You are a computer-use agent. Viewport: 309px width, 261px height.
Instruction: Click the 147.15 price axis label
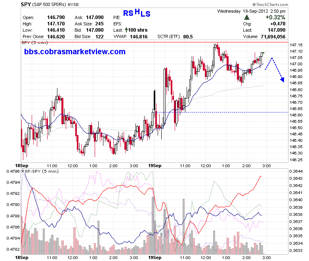coord(296,45)
